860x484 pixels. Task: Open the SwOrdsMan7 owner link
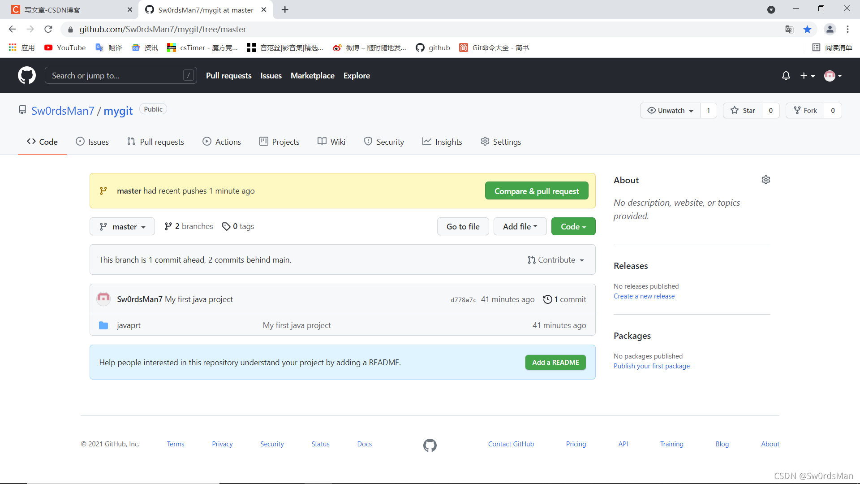[x=63, y=111]
